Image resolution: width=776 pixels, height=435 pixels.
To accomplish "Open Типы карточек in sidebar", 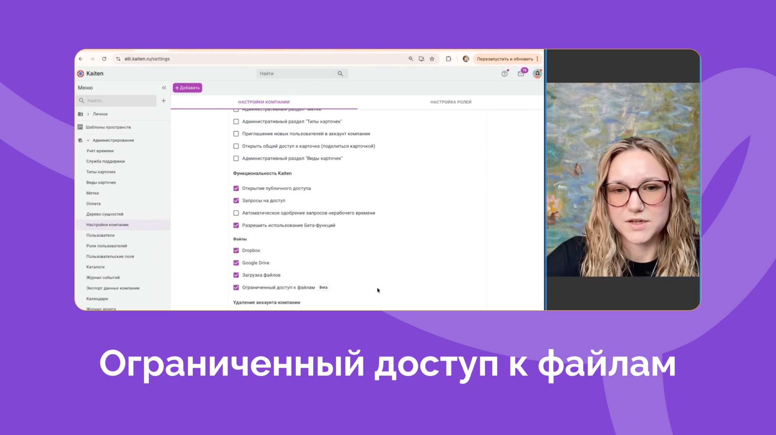I will click(101, 172).
